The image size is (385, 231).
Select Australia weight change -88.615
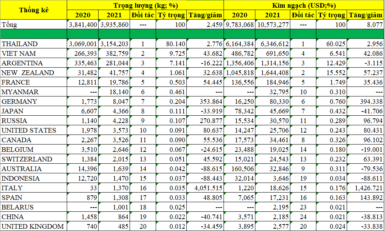(x=205, y=168)
